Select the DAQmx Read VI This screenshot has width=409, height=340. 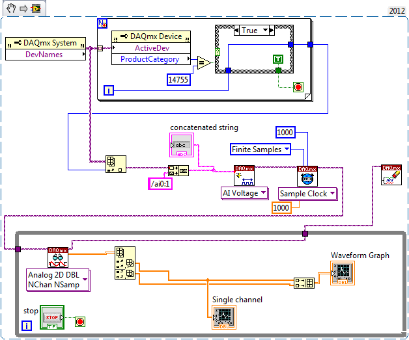click(58, 257)
